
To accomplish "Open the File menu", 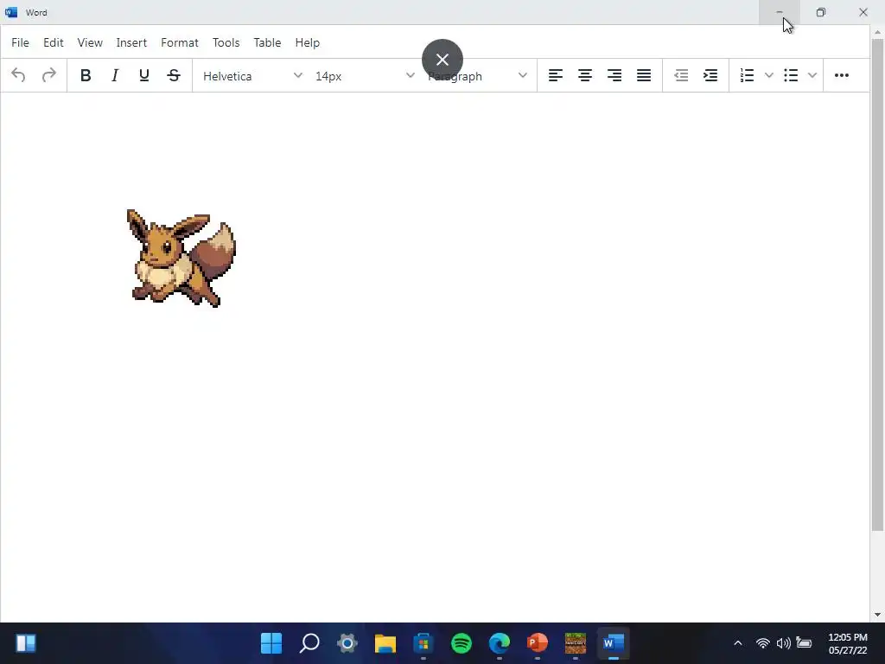I will point(21,42).
